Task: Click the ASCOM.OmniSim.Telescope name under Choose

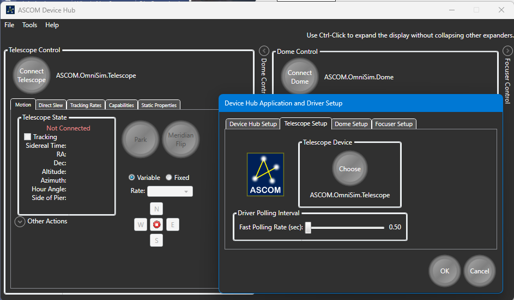Action: [350, 195]
